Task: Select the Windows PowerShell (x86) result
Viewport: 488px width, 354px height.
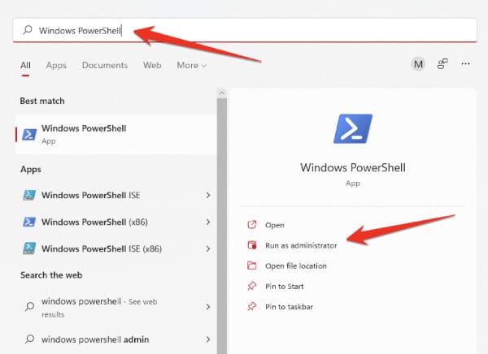Action: 115,222
